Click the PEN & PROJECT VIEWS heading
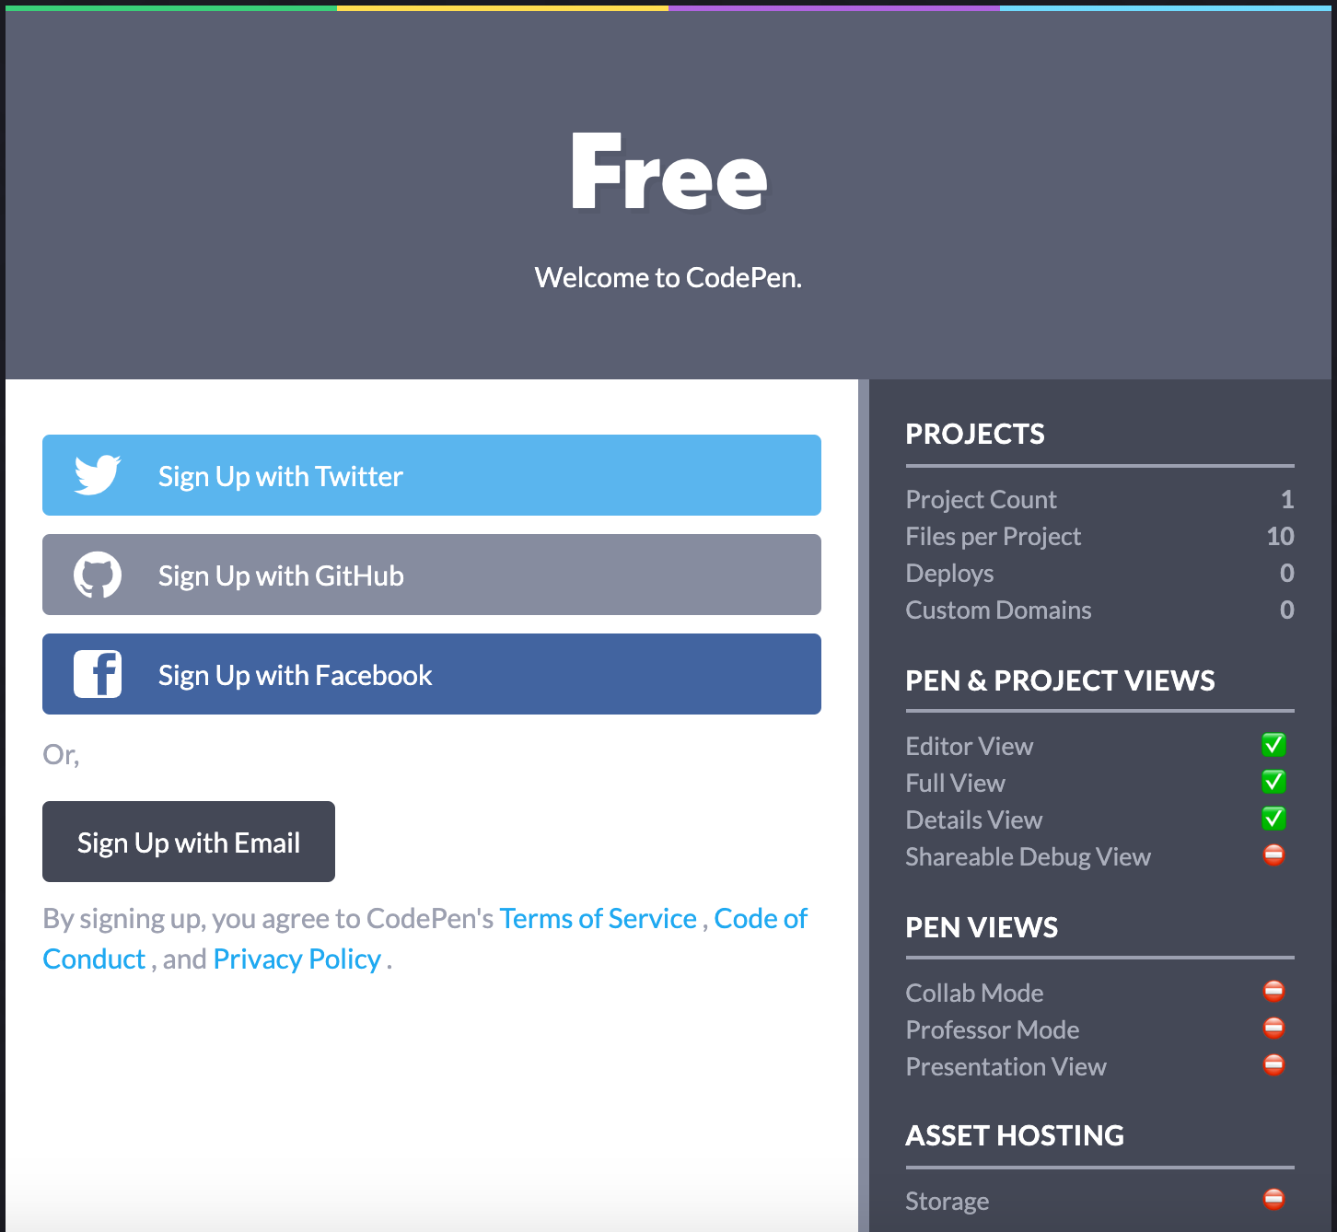1337x1232 pixels. coord(1060,680)
